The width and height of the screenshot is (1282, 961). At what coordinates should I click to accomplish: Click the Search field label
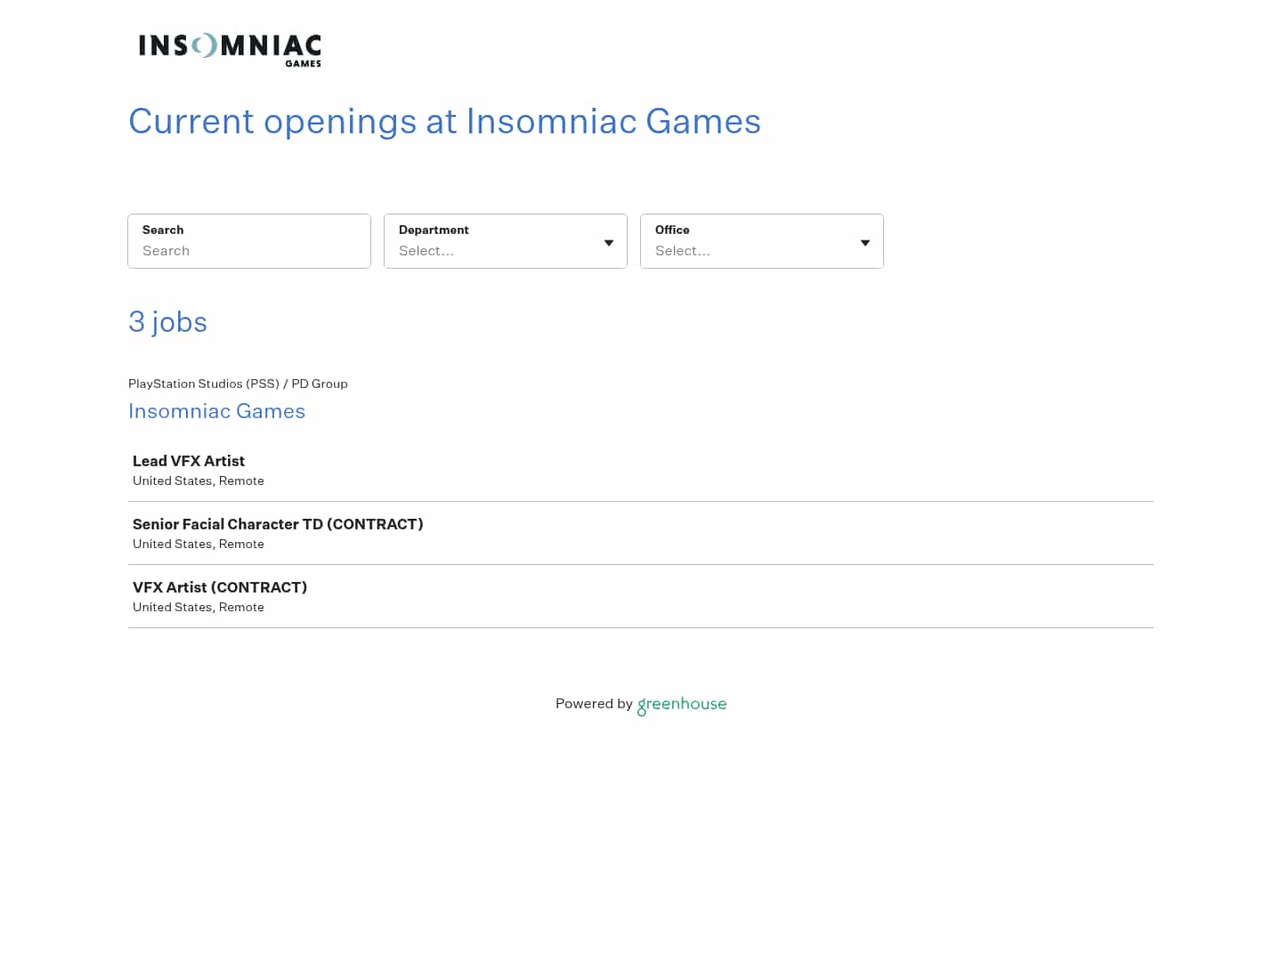tap(163, 230)
